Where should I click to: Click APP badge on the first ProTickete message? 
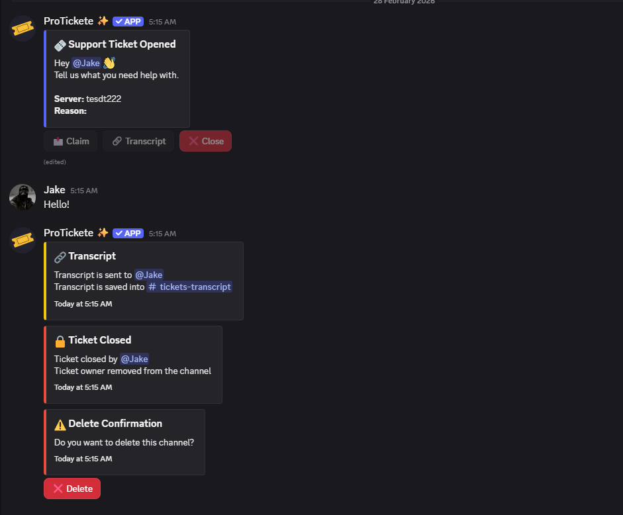[128, 21]
